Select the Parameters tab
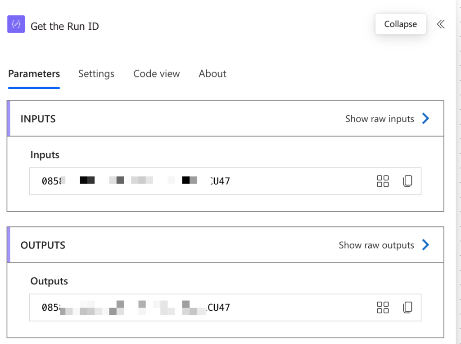The width and height of the screenshot is (461, 344). pos(34,73)
